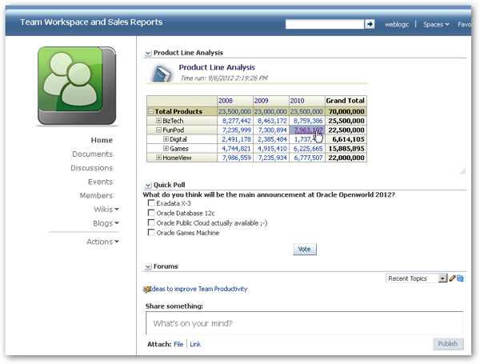Image resolution: width=480 pixels, height=364 pixels.
Task: Click the 2010 column header
Action: (297, 101)
